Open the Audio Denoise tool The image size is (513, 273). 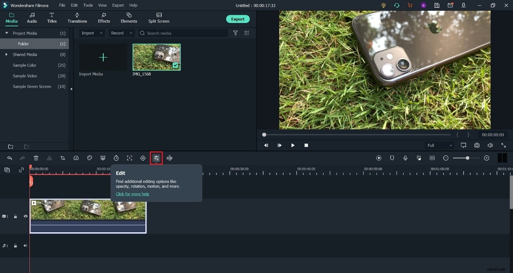170,158
